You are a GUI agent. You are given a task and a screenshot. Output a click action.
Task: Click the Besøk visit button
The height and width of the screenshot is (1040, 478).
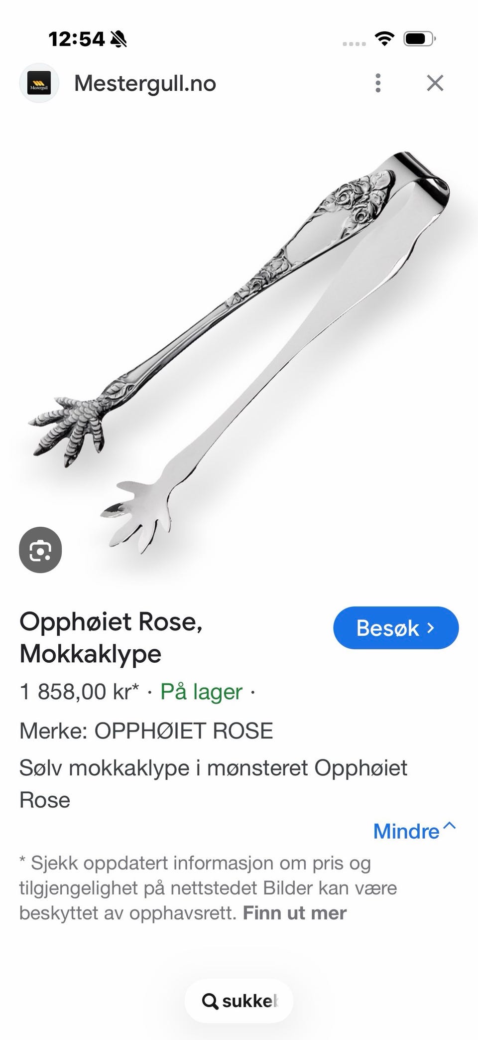[396, 628]
